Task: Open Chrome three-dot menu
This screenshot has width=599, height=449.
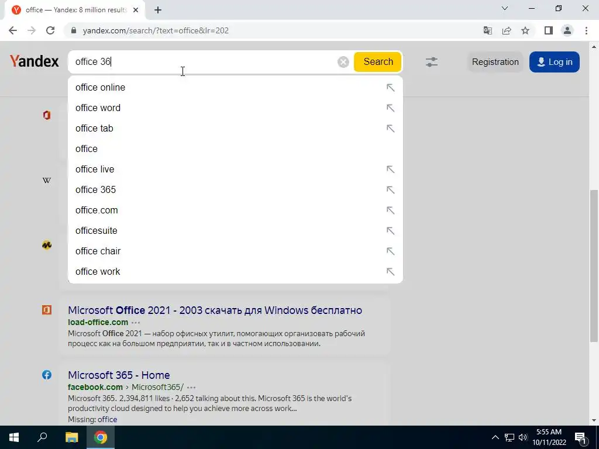Action: coord(586,30)
